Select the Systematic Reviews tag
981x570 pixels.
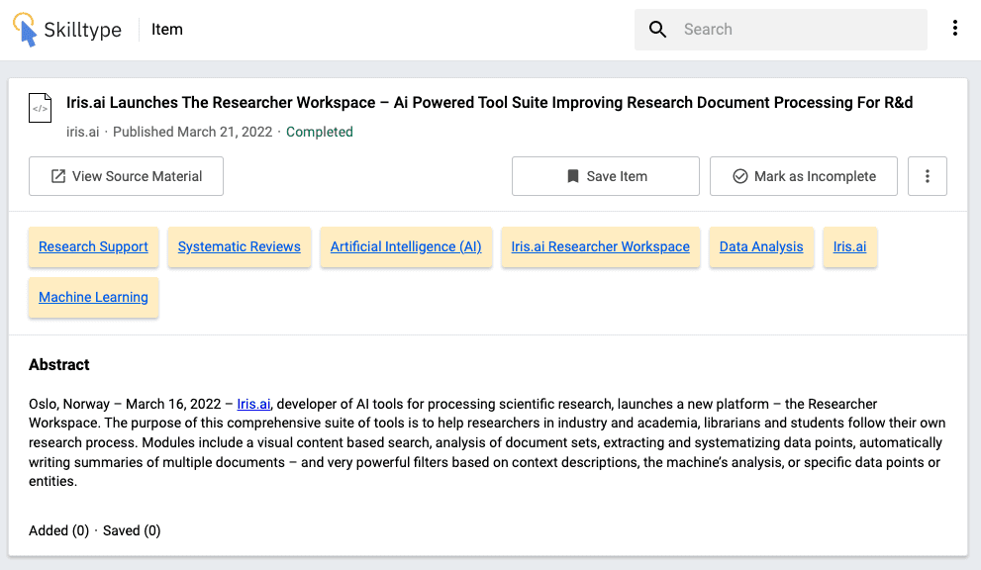pos(240,246)
